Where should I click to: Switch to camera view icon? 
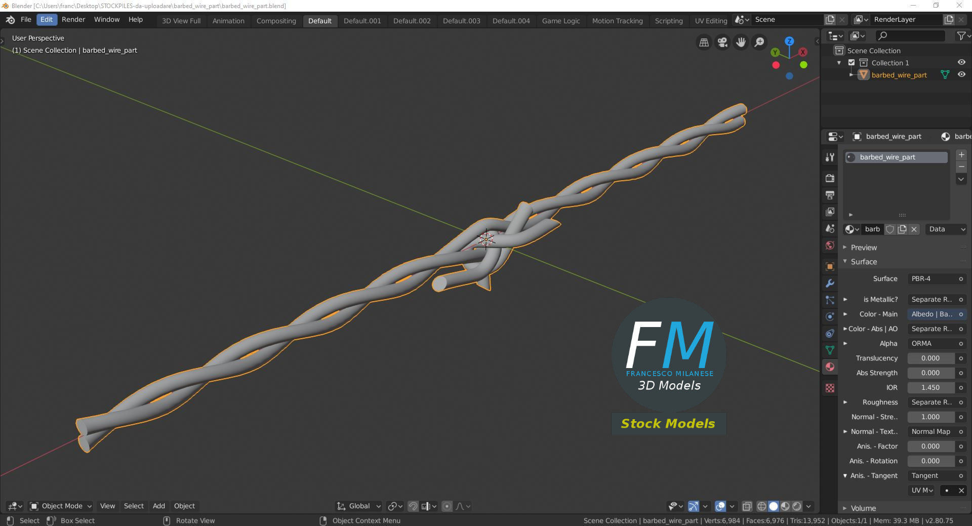point(722,43)
